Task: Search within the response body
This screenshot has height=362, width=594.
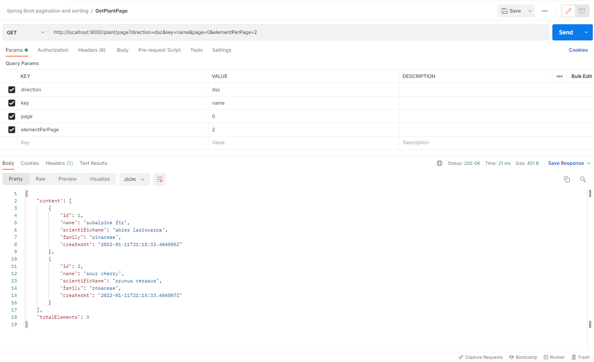Action: pos(582,179)
